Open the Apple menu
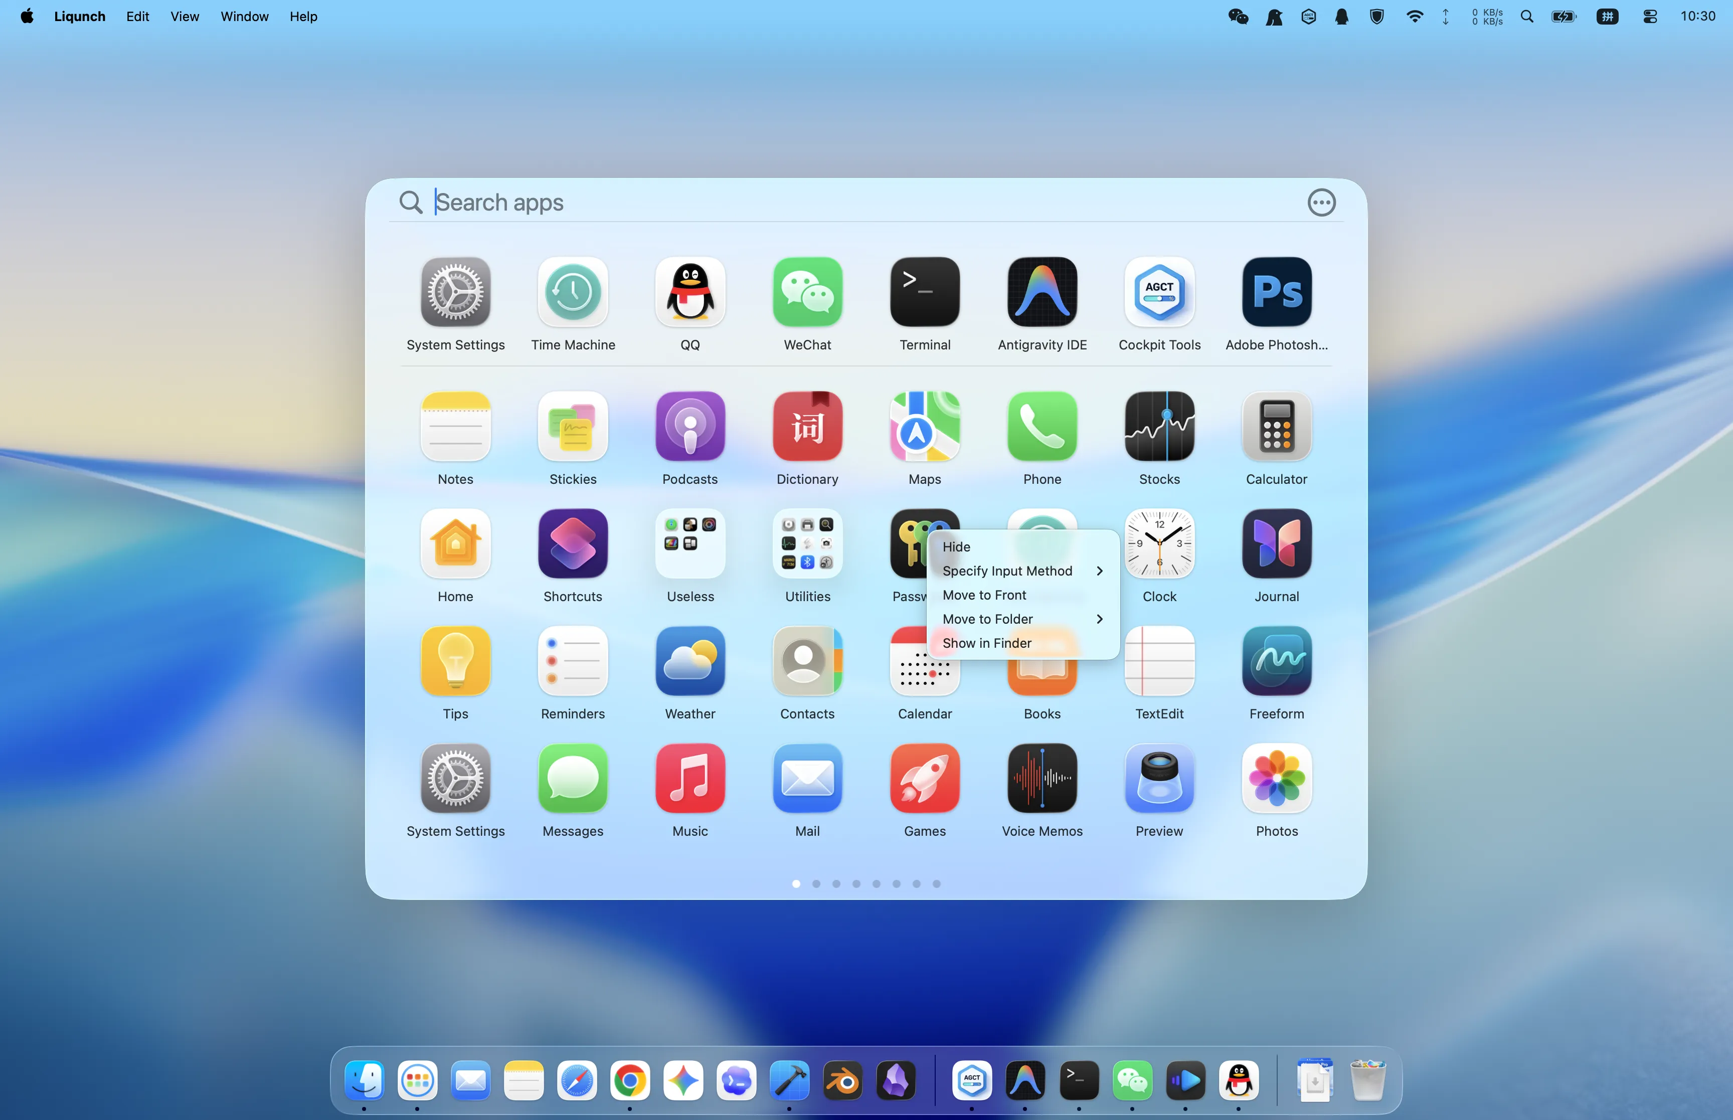Screen dimensions: 1733x1120 click(27, 16)
